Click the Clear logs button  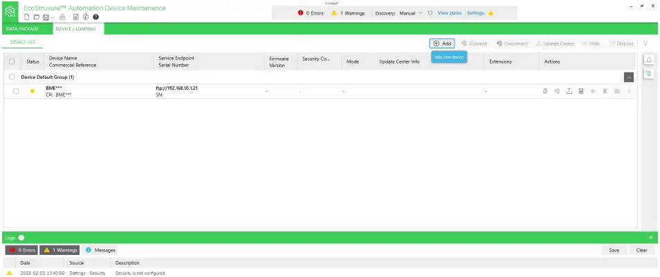[x=641, y=250]
